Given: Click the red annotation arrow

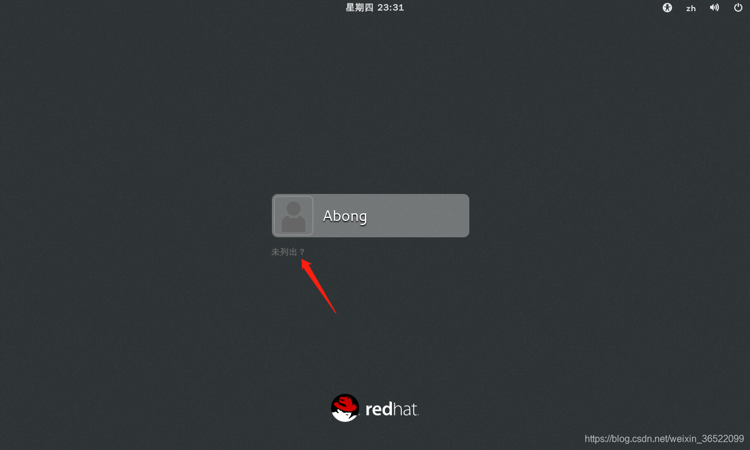Looking at the screenshot, I should [318, 286].
